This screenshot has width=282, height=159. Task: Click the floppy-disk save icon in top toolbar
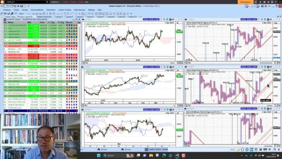coord(22,6)
